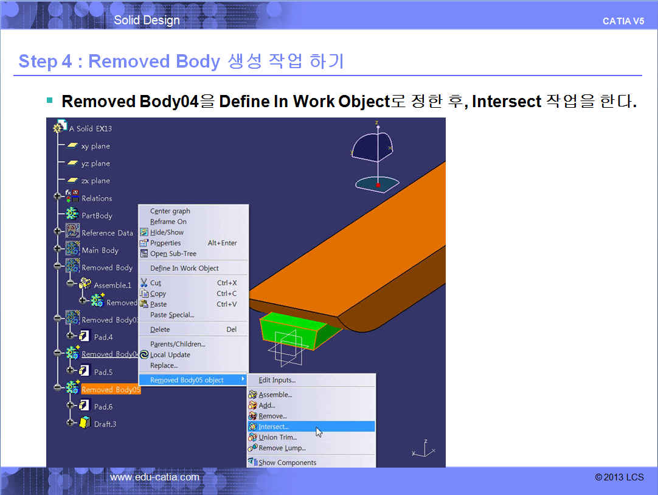This screenshot has height=495, width=658.
Task: Choose Parents/Children... menu entry
Action: click(x=193, y=344)
